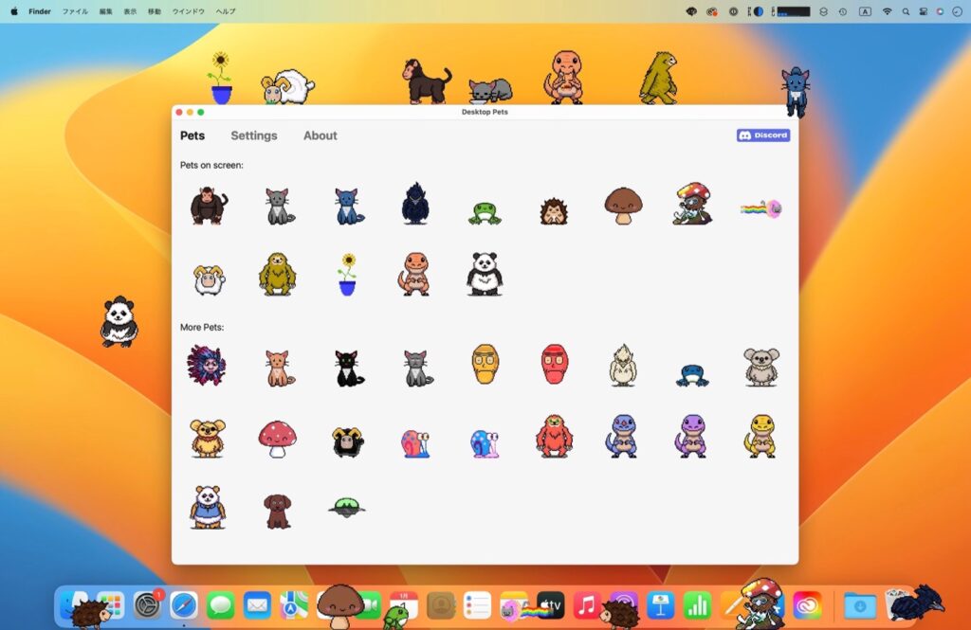971x630 pixels.
Task: Open Spotlight search from the menu bar
Action: pos(906,11)
